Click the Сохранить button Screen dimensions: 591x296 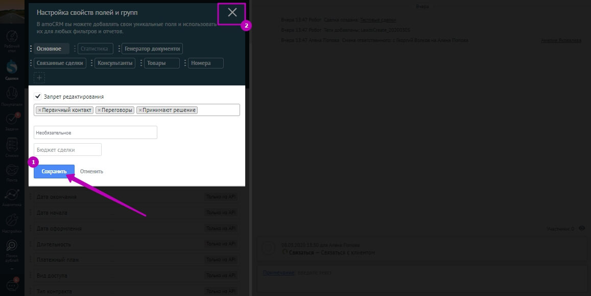tap(54, 171)
